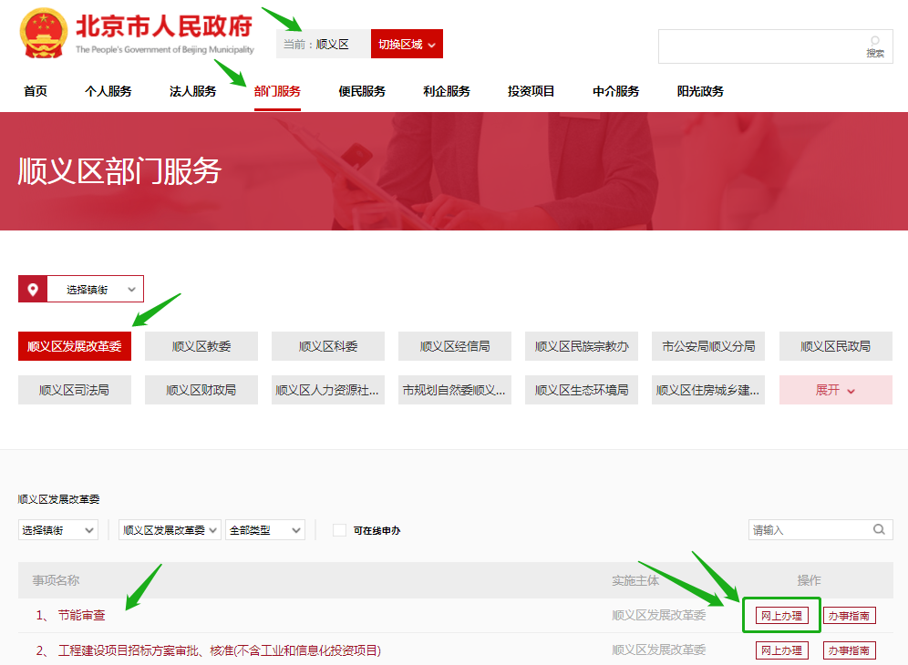The height and width of the screenshot is (665, 908).
Task: Go to 首页 in the navigation
Action: [x=36, y=91]
